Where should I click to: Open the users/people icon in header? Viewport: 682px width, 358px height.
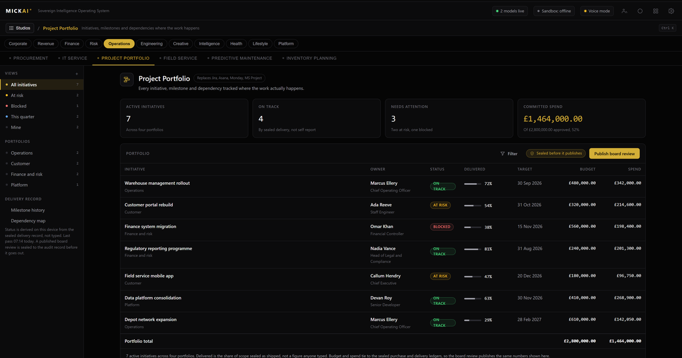point(625,11)
